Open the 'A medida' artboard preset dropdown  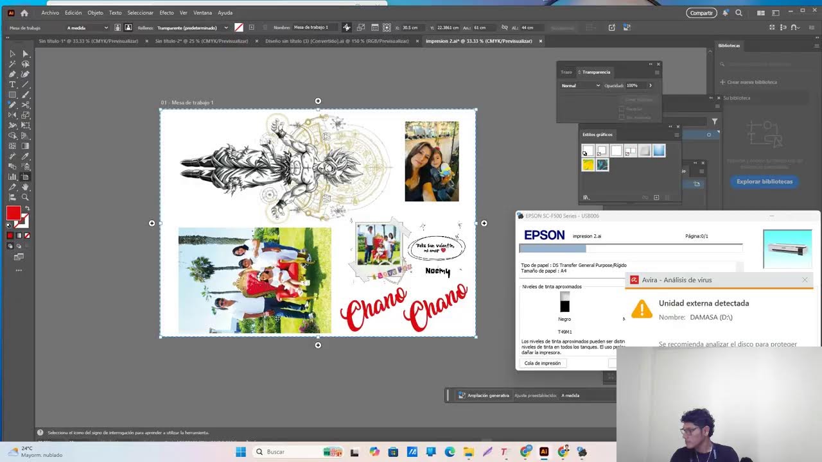click(x=87, y=28)
